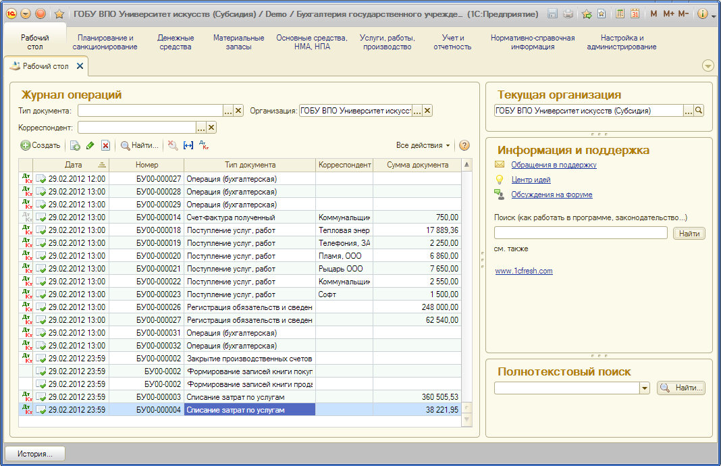Open Планирование и санкционирование section
Viewport: 721px width, 466px height.
pos(105,42)
